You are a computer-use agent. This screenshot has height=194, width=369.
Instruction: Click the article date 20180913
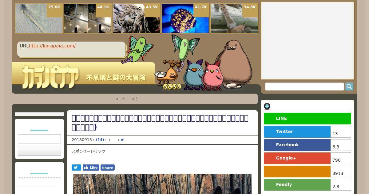(81, 140)
